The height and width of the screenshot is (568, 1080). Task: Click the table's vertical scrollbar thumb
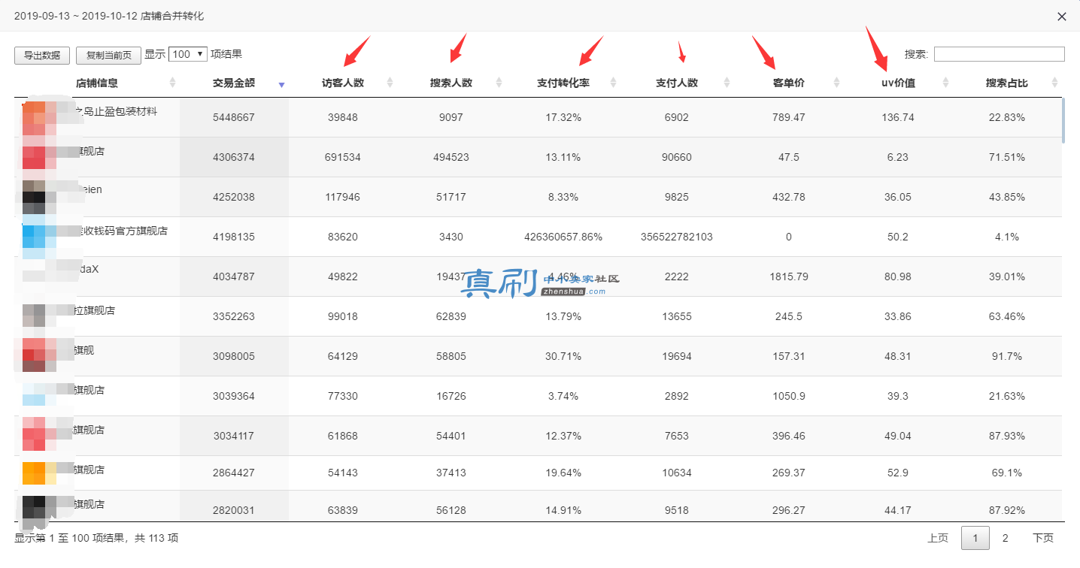[x=1063, y=120]
